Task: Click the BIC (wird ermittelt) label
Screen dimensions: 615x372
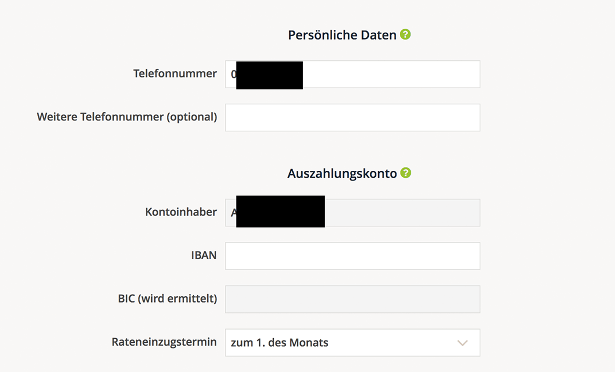Action: point(168,299)
